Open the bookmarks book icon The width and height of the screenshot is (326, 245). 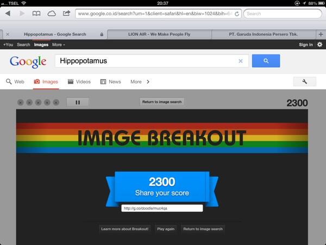[36, 14]
